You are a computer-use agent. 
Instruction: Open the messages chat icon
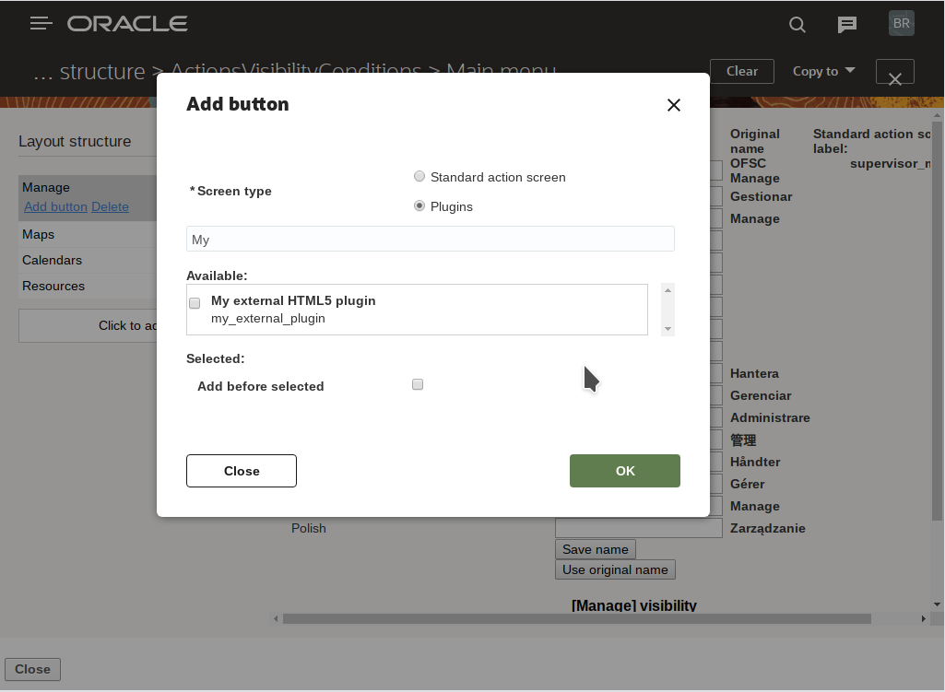pyautogui.click(x=846, y=25)
